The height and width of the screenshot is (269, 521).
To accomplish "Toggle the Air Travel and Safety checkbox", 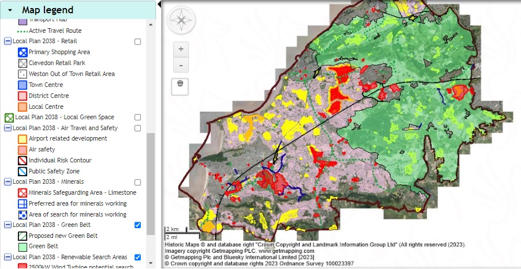I will (x=137, y=128).
